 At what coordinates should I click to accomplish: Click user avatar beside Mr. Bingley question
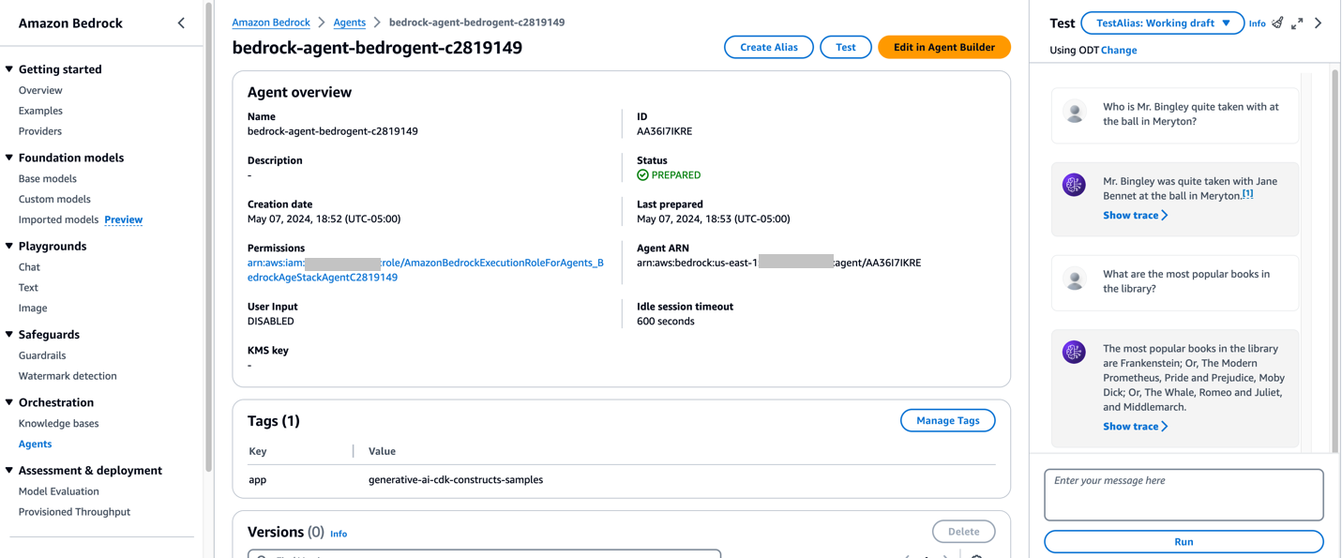pyautogui.click(x=1075, y=113)
